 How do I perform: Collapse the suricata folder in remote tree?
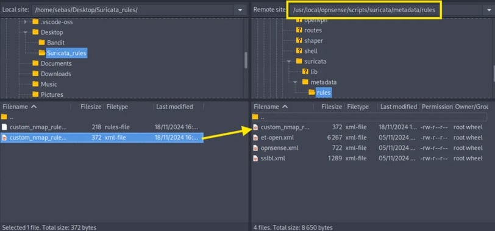289,62
